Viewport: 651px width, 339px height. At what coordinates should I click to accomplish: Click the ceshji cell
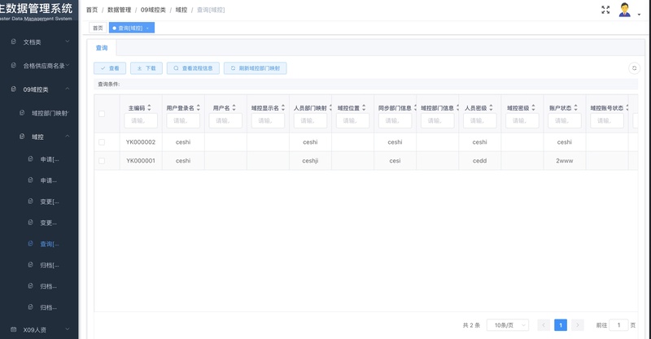(310, 161)
